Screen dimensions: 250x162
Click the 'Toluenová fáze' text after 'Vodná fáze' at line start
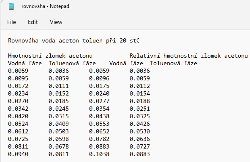coord(72,64)
